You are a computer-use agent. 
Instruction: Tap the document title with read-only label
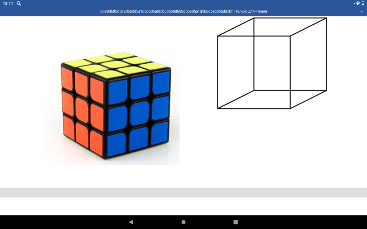[x=183, y=11]
